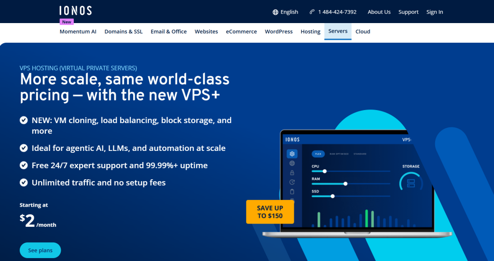
Task: Click the IONOS logo inside laptop screen
Action: (292, 139)
